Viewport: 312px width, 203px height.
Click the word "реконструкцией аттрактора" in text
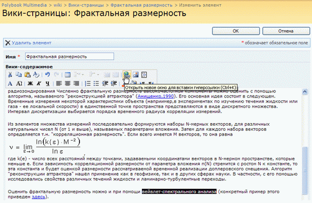pos(99,96)
